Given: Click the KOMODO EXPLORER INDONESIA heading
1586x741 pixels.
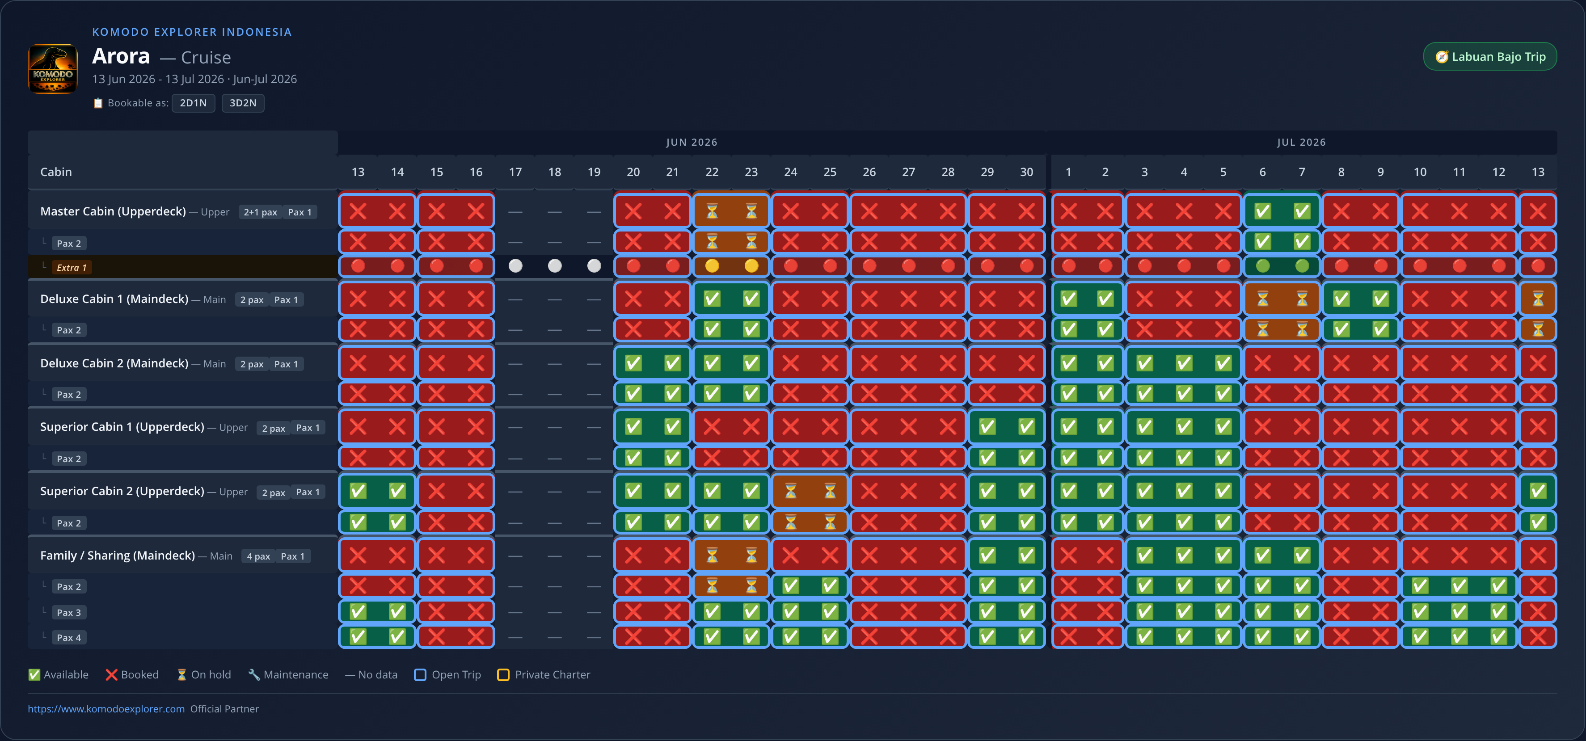Looking at the screenshot, I should (x=192, y=32).
